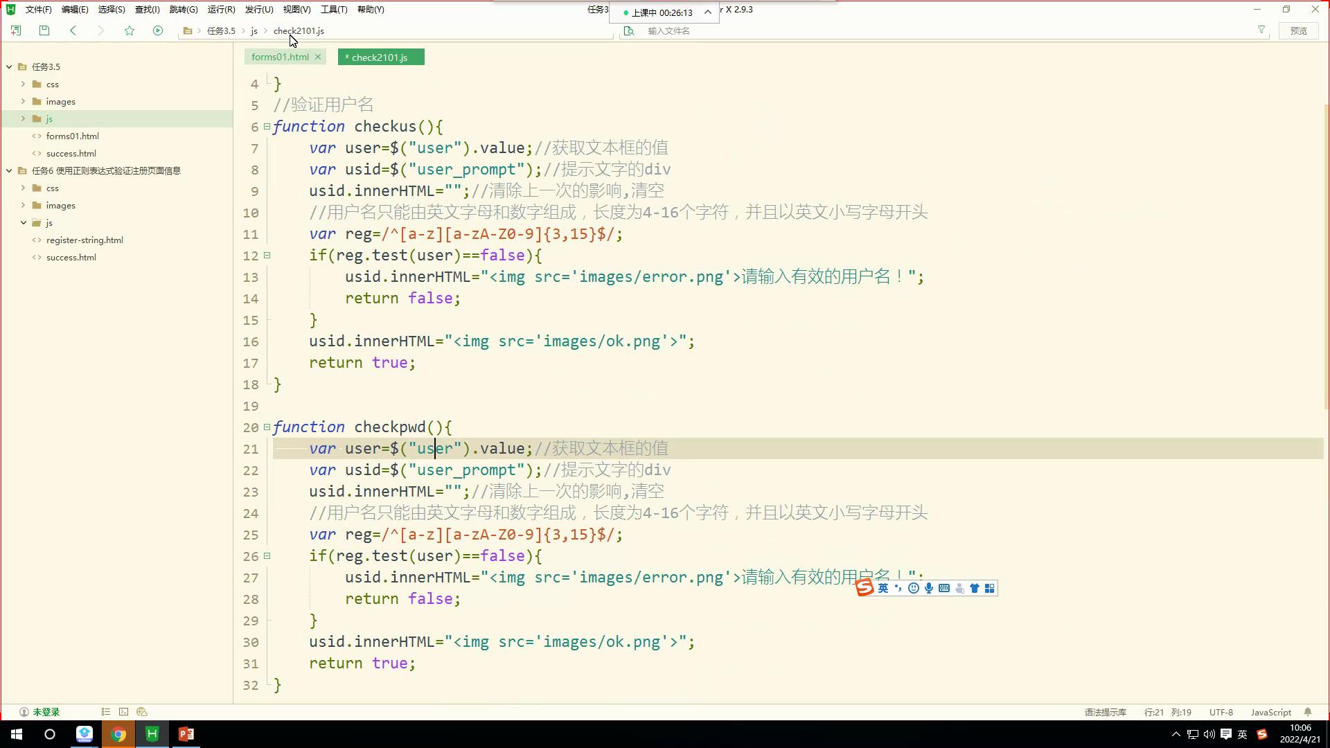
Task: Go back with the left arrow
Action: point(73,30)
